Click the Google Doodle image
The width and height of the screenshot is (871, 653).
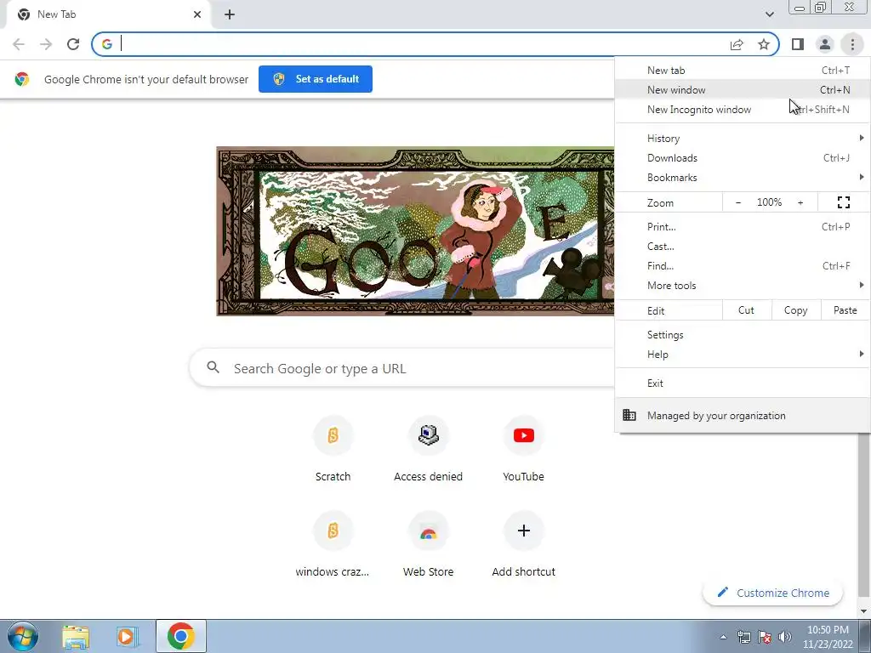point(415,231)
